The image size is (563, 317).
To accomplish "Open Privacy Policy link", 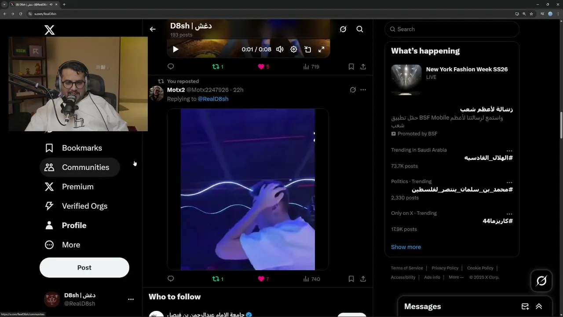I will tap(445, 268).
